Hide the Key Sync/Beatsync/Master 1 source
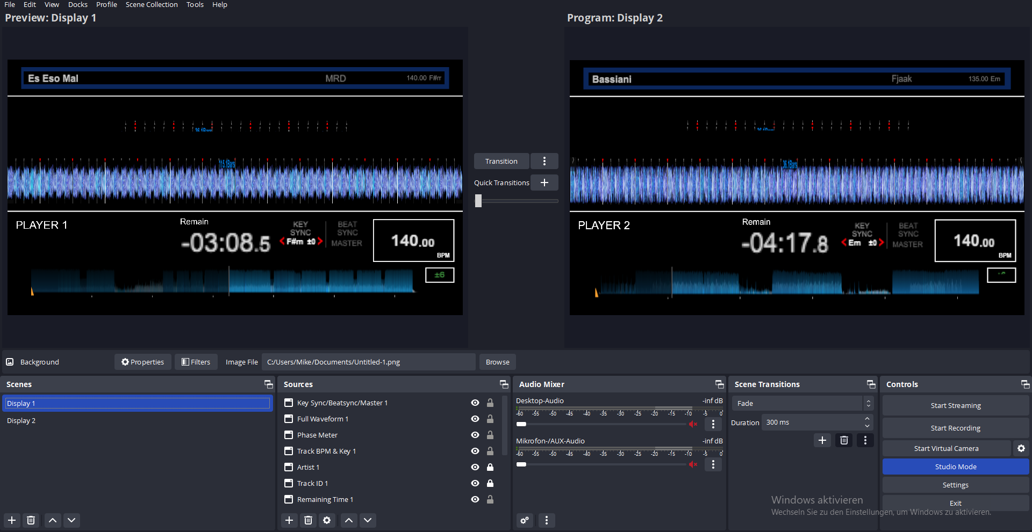 pos(475,403)
